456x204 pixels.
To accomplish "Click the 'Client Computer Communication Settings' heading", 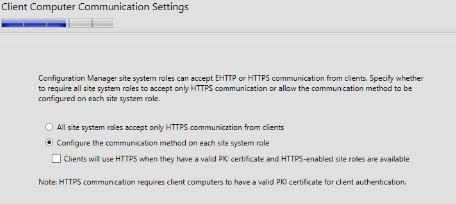I will point(95,8).
